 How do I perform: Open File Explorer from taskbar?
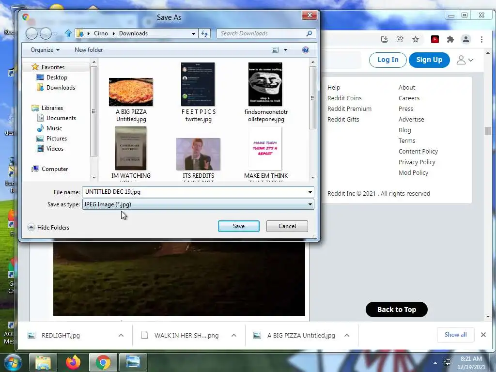tap(43, 362)
